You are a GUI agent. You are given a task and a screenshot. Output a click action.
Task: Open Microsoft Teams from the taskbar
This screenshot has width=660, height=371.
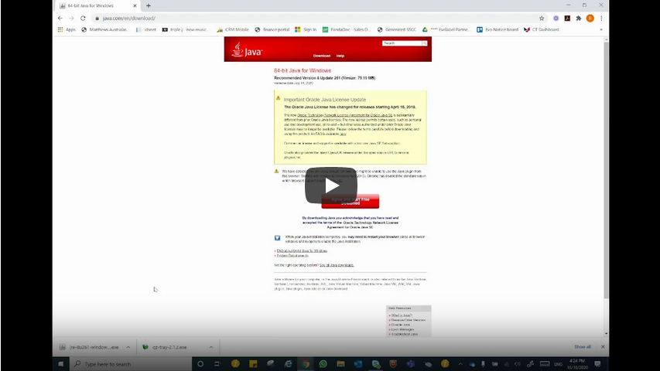pyautogui.click(x=411, y=364)
